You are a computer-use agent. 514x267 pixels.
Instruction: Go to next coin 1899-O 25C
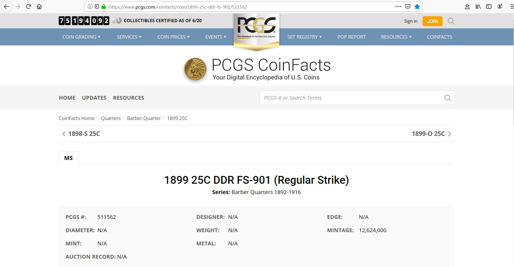pos(431,134)
